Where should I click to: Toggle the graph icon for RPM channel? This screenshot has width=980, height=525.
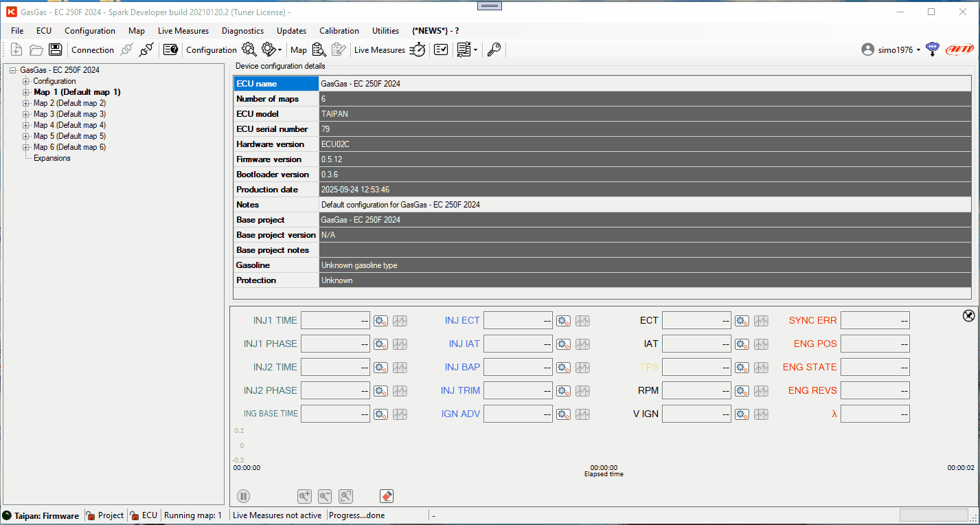coord(761,391)
